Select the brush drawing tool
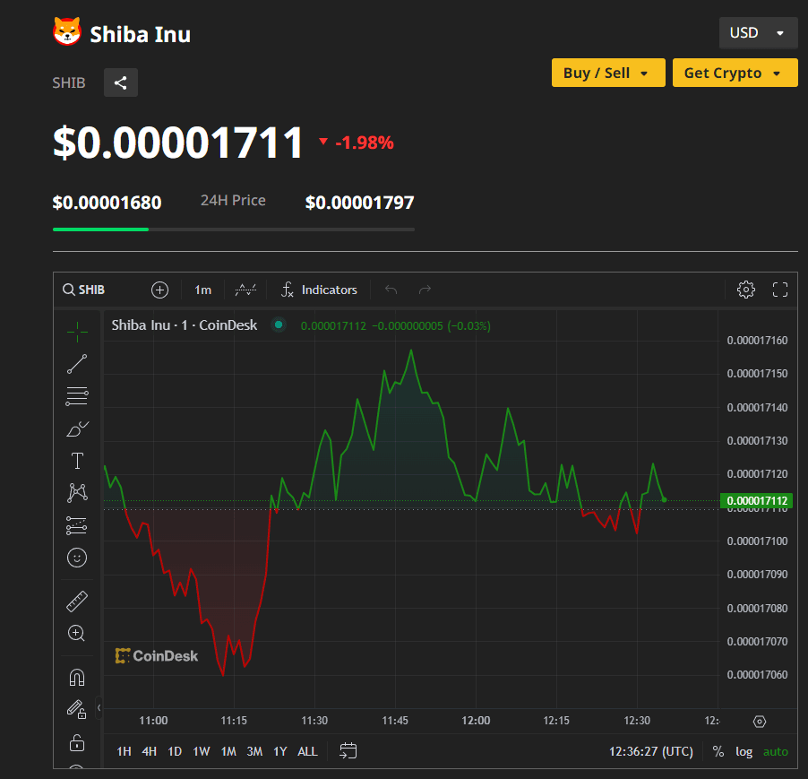 click(77, 428)
